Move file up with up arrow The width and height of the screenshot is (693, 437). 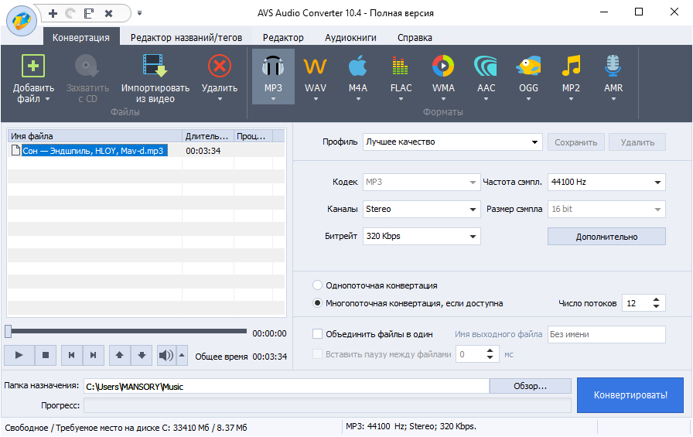[x=120, y=355]
